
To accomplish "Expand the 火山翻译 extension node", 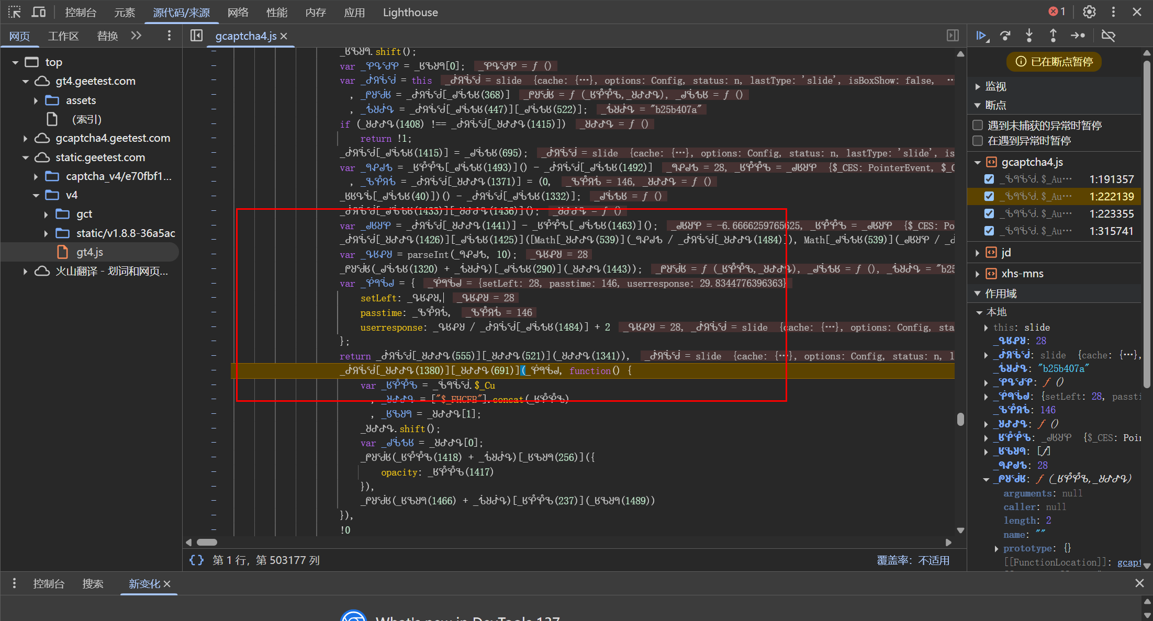I will click(x=25, y=272).
